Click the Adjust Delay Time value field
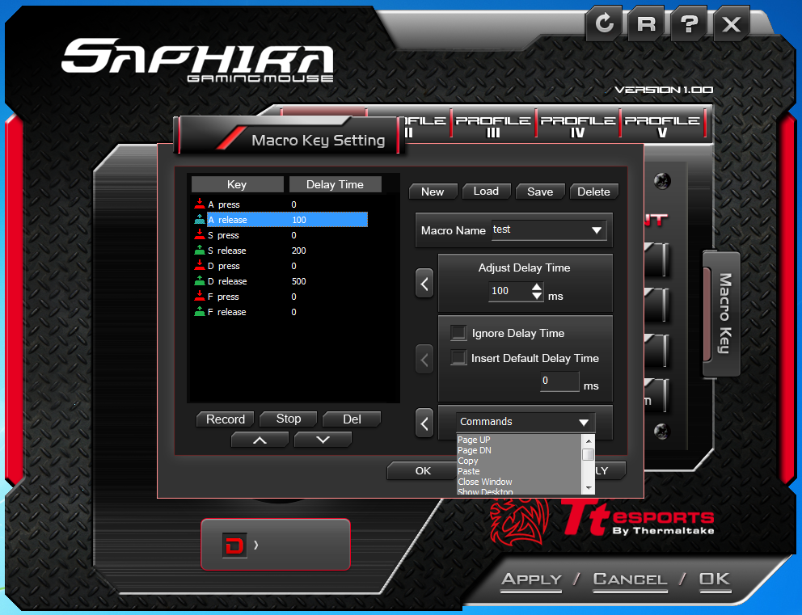 509,291
